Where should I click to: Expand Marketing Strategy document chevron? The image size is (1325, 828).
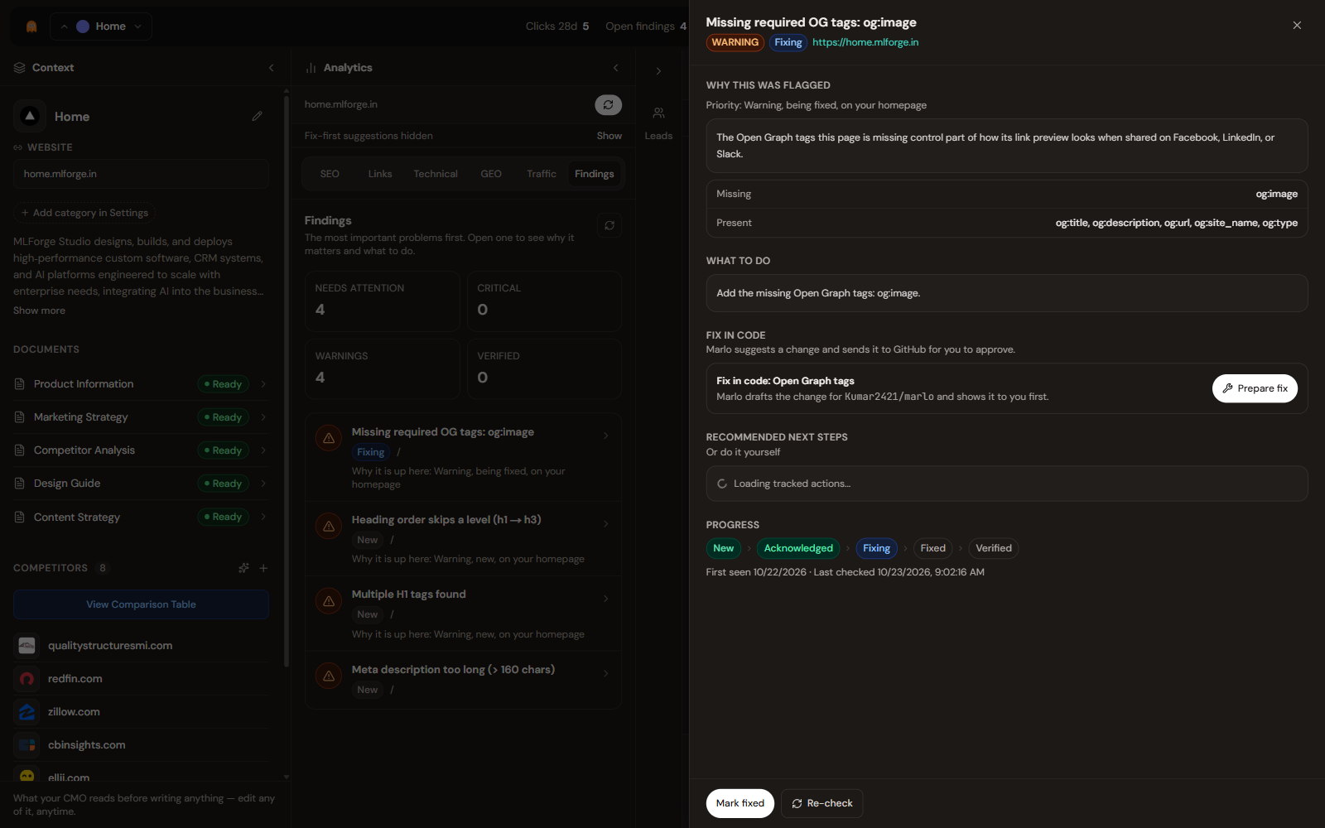pyautogui.click(x=263, y=417)
